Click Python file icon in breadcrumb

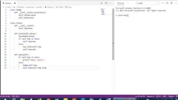(x=46, y=7)
